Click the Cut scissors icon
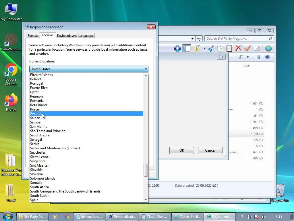294x221 pixels. pyautogui.click(x=211, y=48)
